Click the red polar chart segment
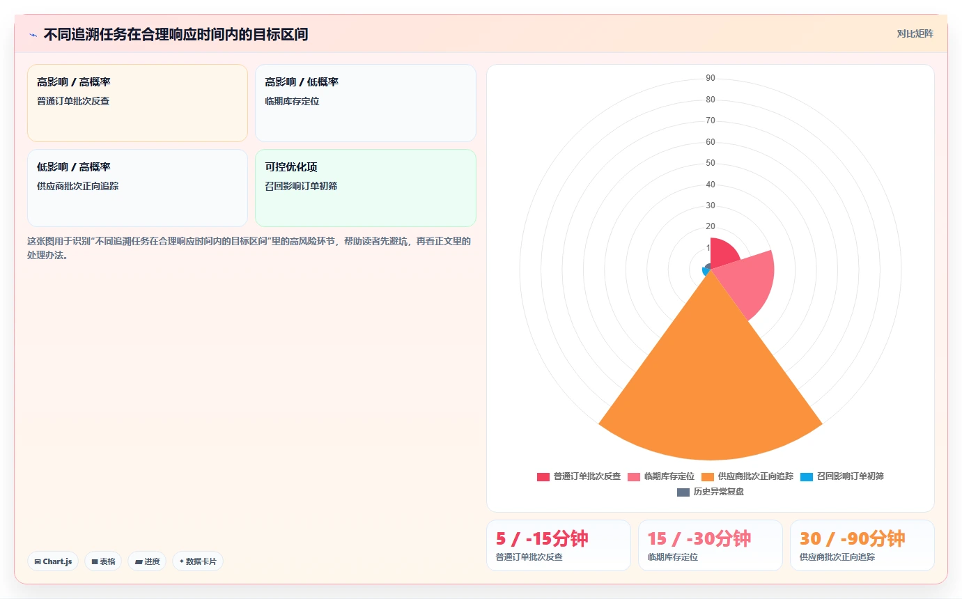 tap(721, 252)
